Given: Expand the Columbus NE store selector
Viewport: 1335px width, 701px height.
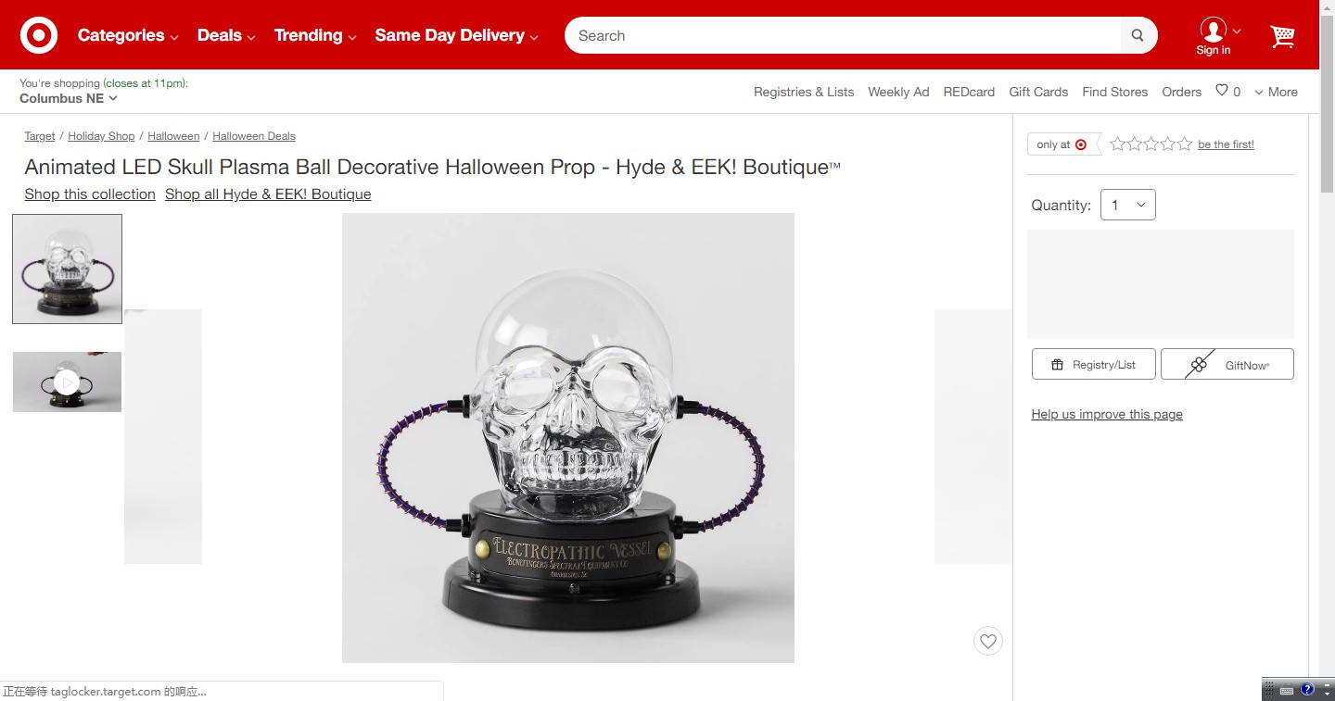Looking at the screenshot, I should coord(69,98).
